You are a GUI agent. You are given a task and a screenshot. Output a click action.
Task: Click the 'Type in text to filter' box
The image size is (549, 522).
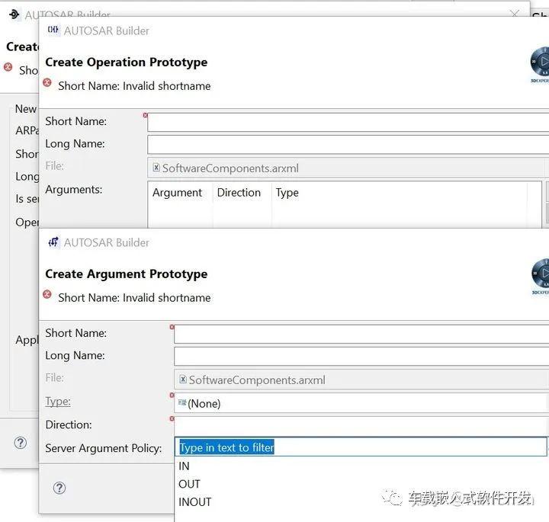tap(361, 447)
